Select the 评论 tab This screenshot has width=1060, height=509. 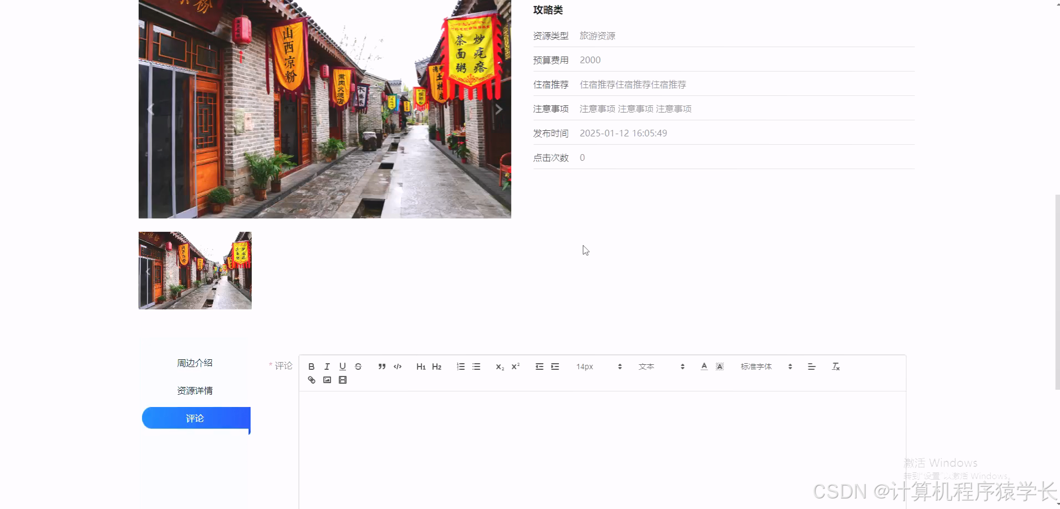(196, 418)
